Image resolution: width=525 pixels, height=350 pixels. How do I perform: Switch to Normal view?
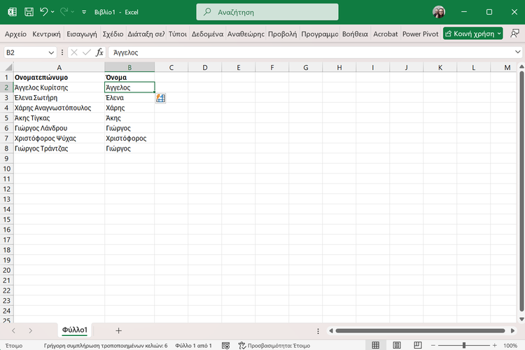point(376,345)
